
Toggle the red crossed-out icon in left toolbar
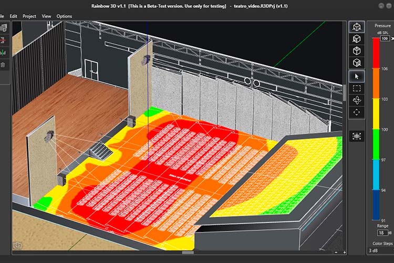point(3,41)
